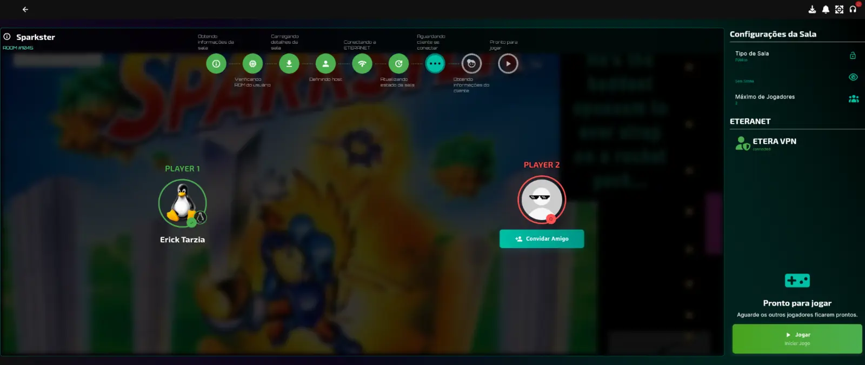Click the Linux badge on Player 1 avatar
The width and height of the screenshot is (865, 365).
pyautogui.click(x=201, y=217)
